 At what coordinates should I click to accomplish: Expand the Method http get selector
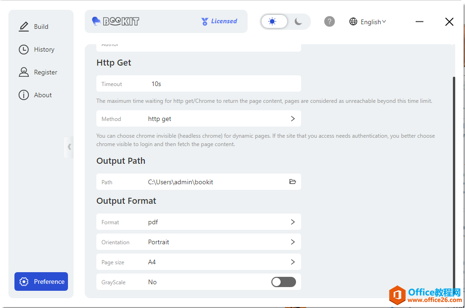(x=293, y=119)
